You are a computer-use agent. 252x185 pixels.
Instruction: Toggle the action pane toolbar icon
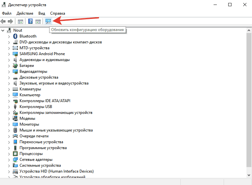[x=38, y=22]
